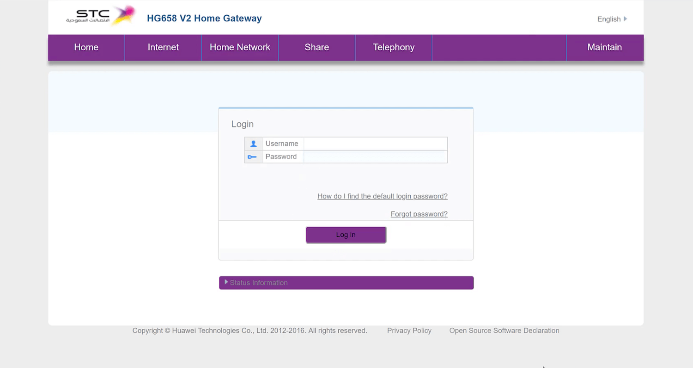The image size is (693, 368).
Task: Go to the Internet tab
Action: (x=163, y=48)
